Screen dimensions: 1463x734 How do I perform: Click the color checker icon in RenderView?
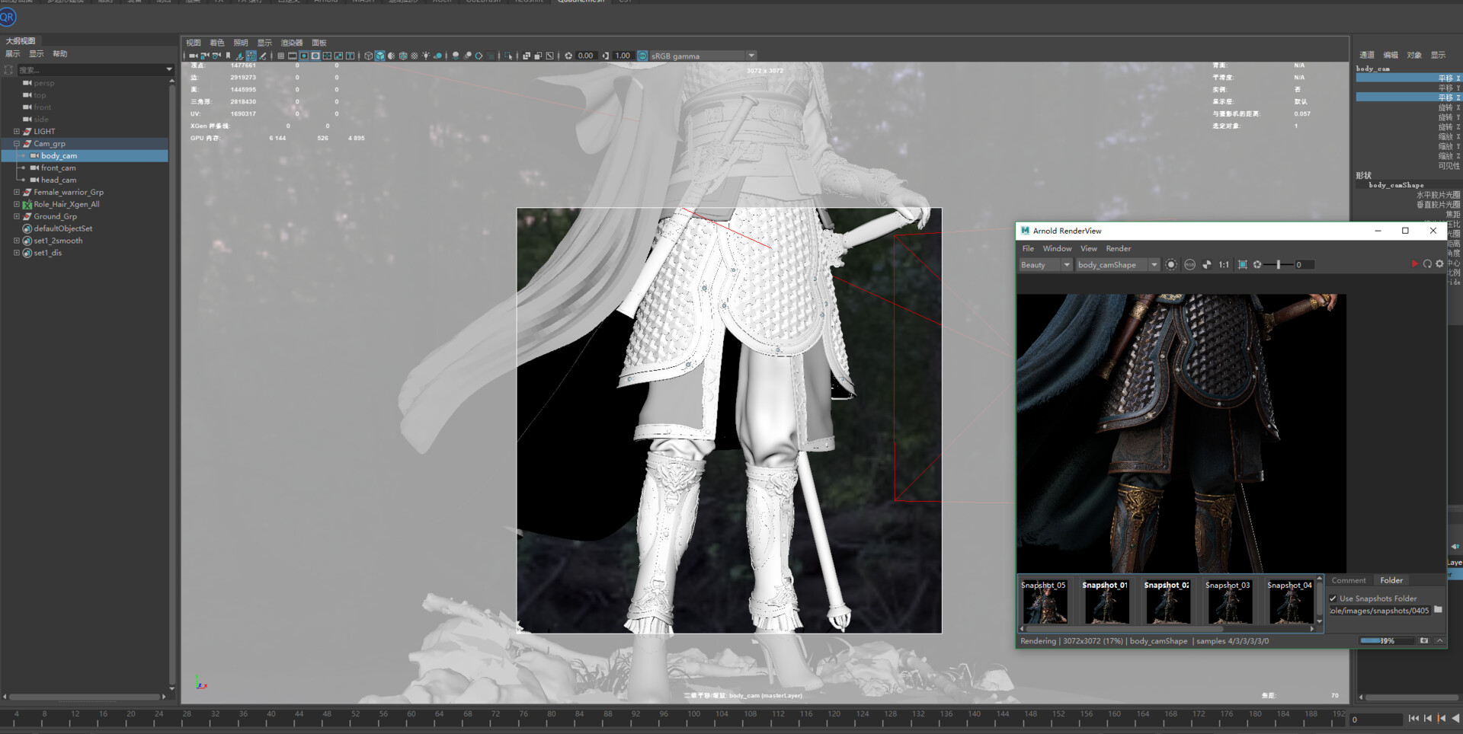[1207, 265]
